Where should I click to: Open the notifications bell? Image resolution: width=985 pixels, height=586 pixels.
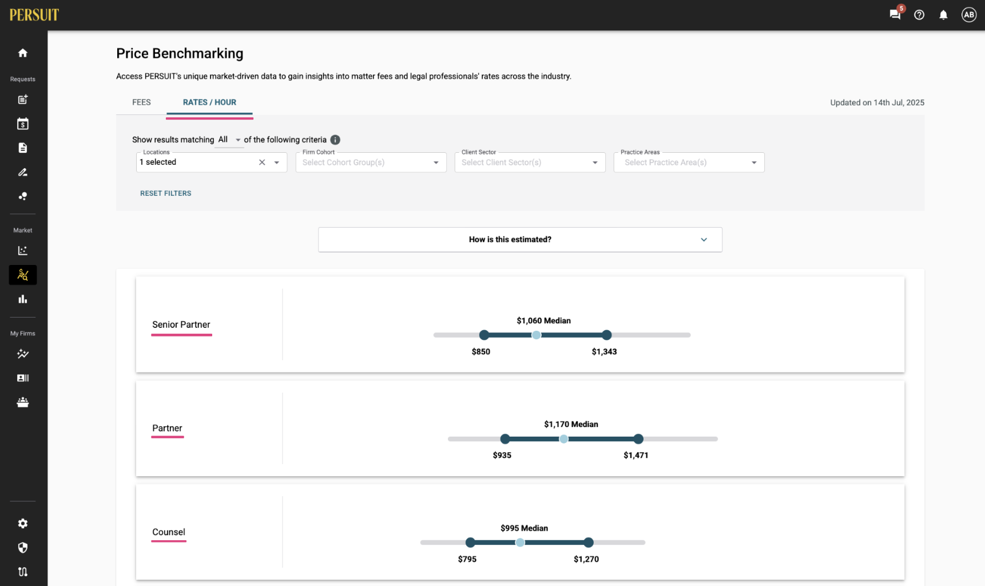point(943,15)
